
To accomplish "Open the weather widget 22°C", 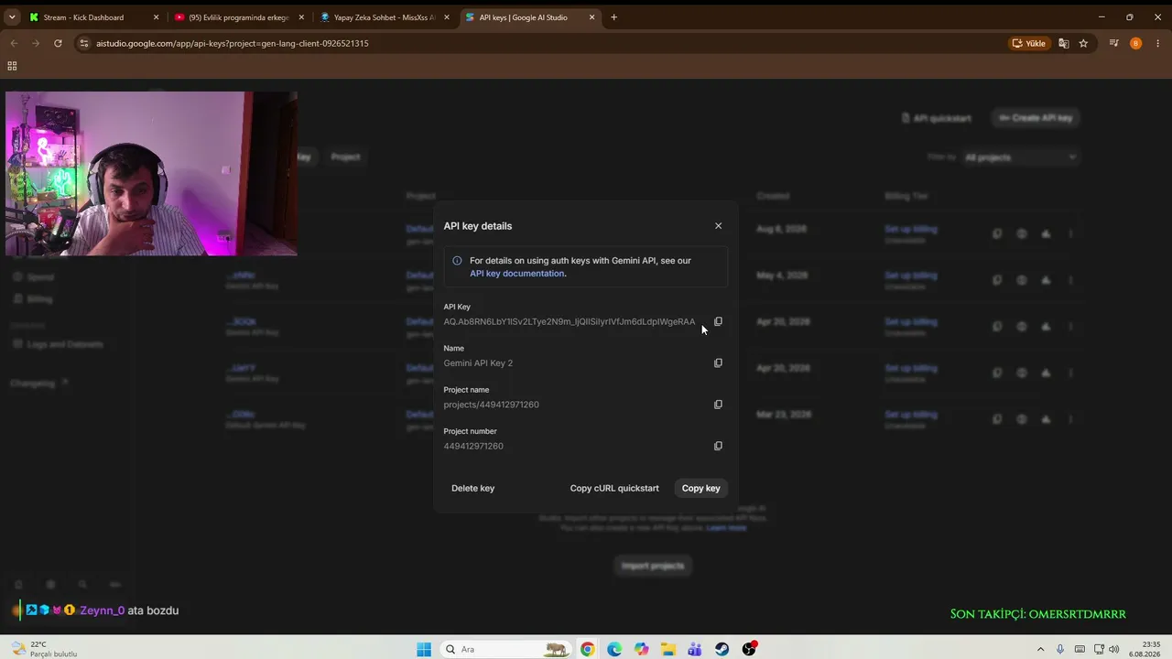I will point(44,649).
